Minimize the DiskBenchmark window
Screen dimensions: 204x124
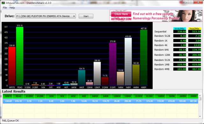[186, 2]
